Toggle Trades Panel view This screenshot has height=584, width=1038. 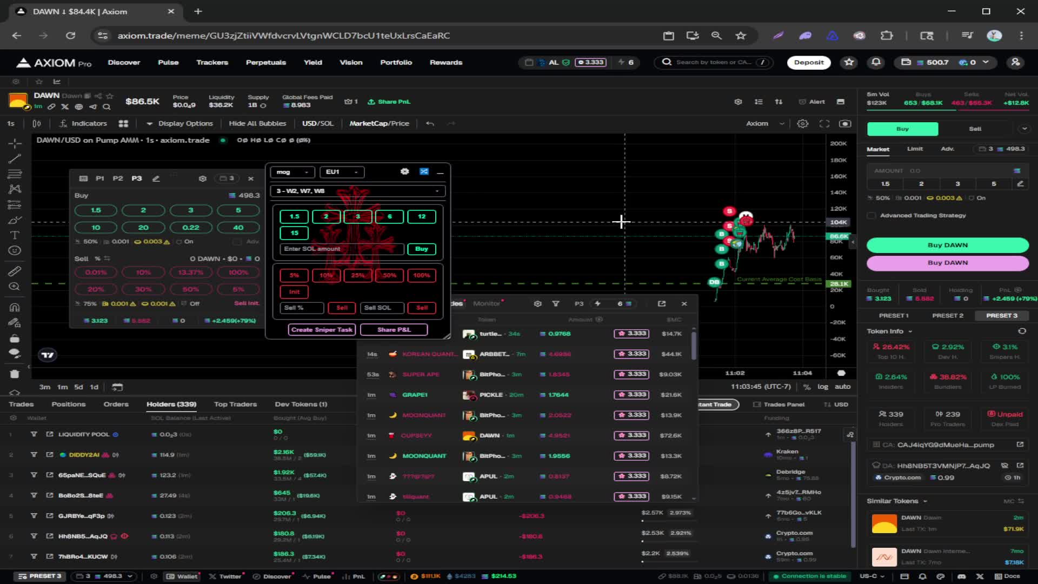[778, 404]
